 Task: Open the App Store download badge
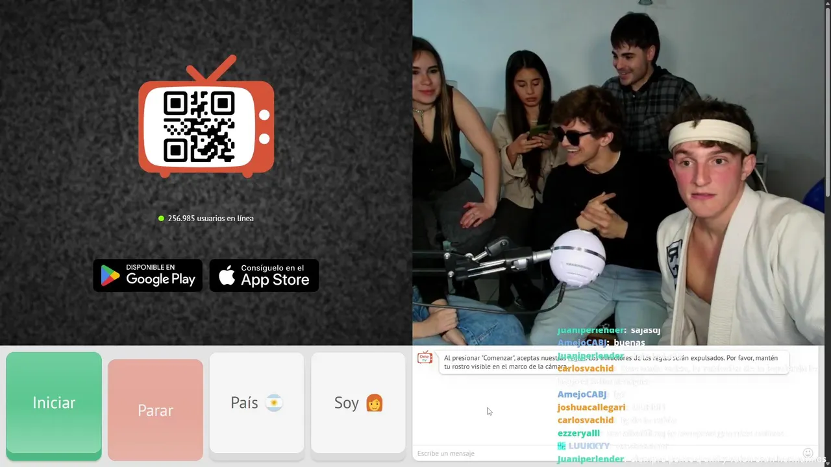[264, 276]
